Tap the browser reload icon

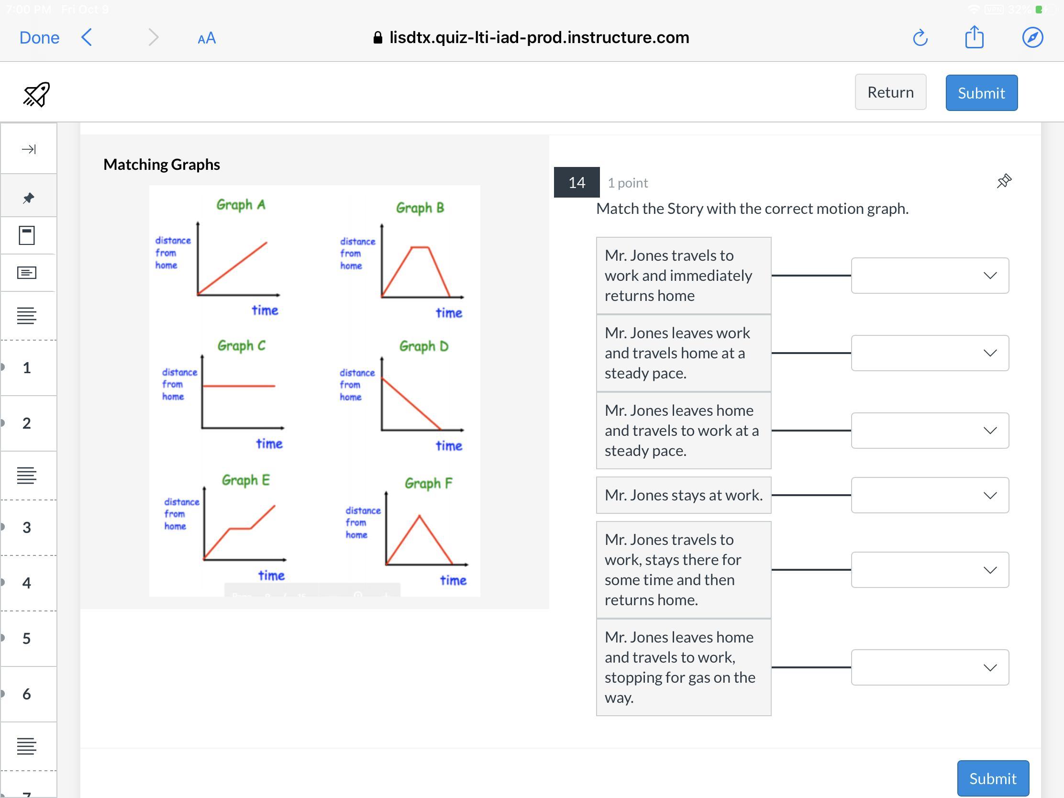click(x=920, y=37)
